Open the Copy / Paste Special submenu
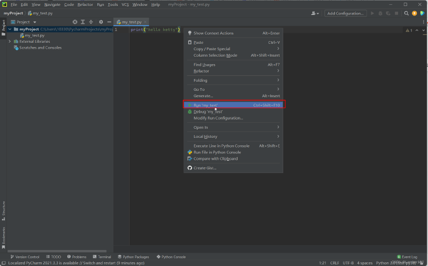 pos(234,49)
